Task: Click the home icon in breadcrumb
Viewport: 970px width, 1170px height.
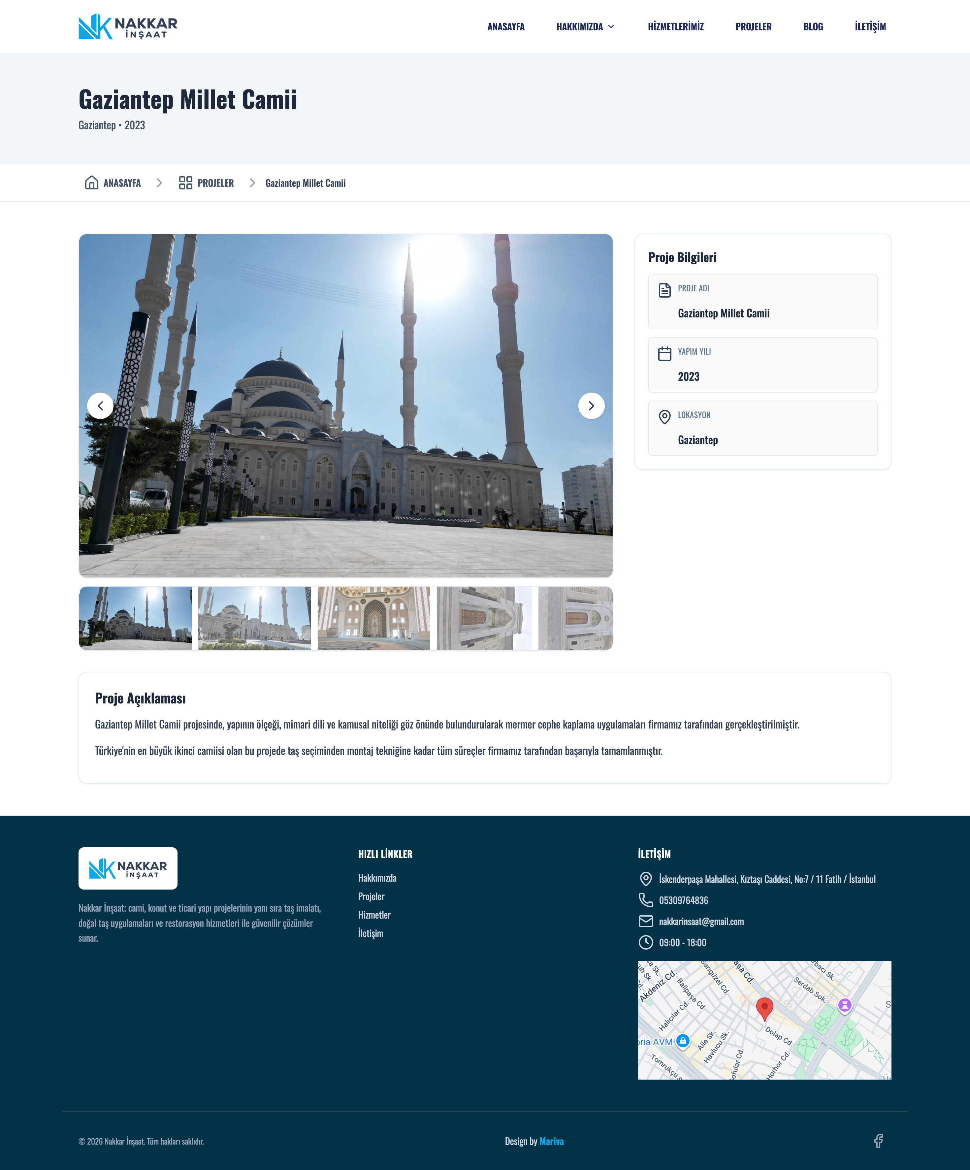Action: [x=91, y=183]
